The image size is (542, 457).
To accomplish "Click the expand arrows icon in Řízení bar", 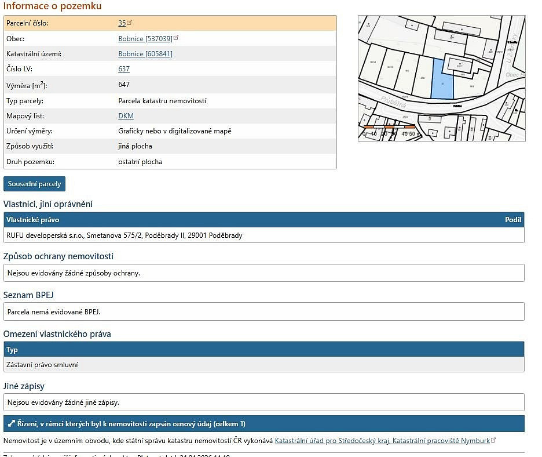I will 12,423.
